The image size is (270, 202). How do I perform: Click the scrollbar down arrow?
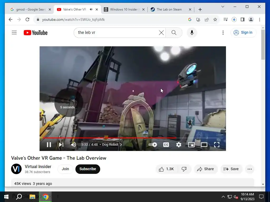263,184
